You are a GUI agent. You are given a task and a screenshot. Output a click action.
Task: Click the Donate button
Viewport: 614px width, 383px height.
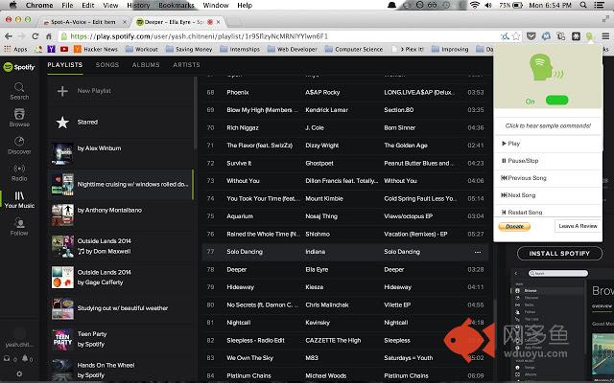pos(514,227)
